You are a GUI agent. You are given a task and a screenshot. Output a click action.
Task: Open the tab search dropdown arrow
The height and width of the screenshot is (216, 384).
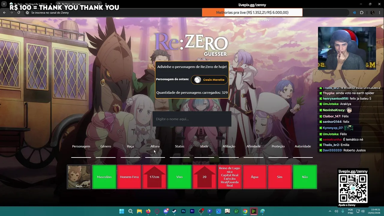click(4, 4)
